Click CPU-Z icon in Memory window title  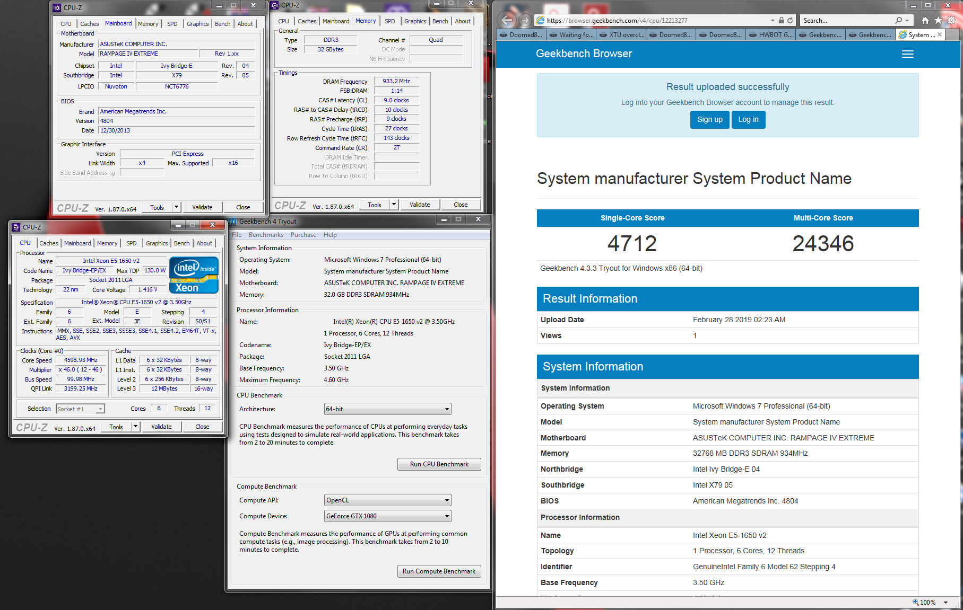tap(275, 5)
